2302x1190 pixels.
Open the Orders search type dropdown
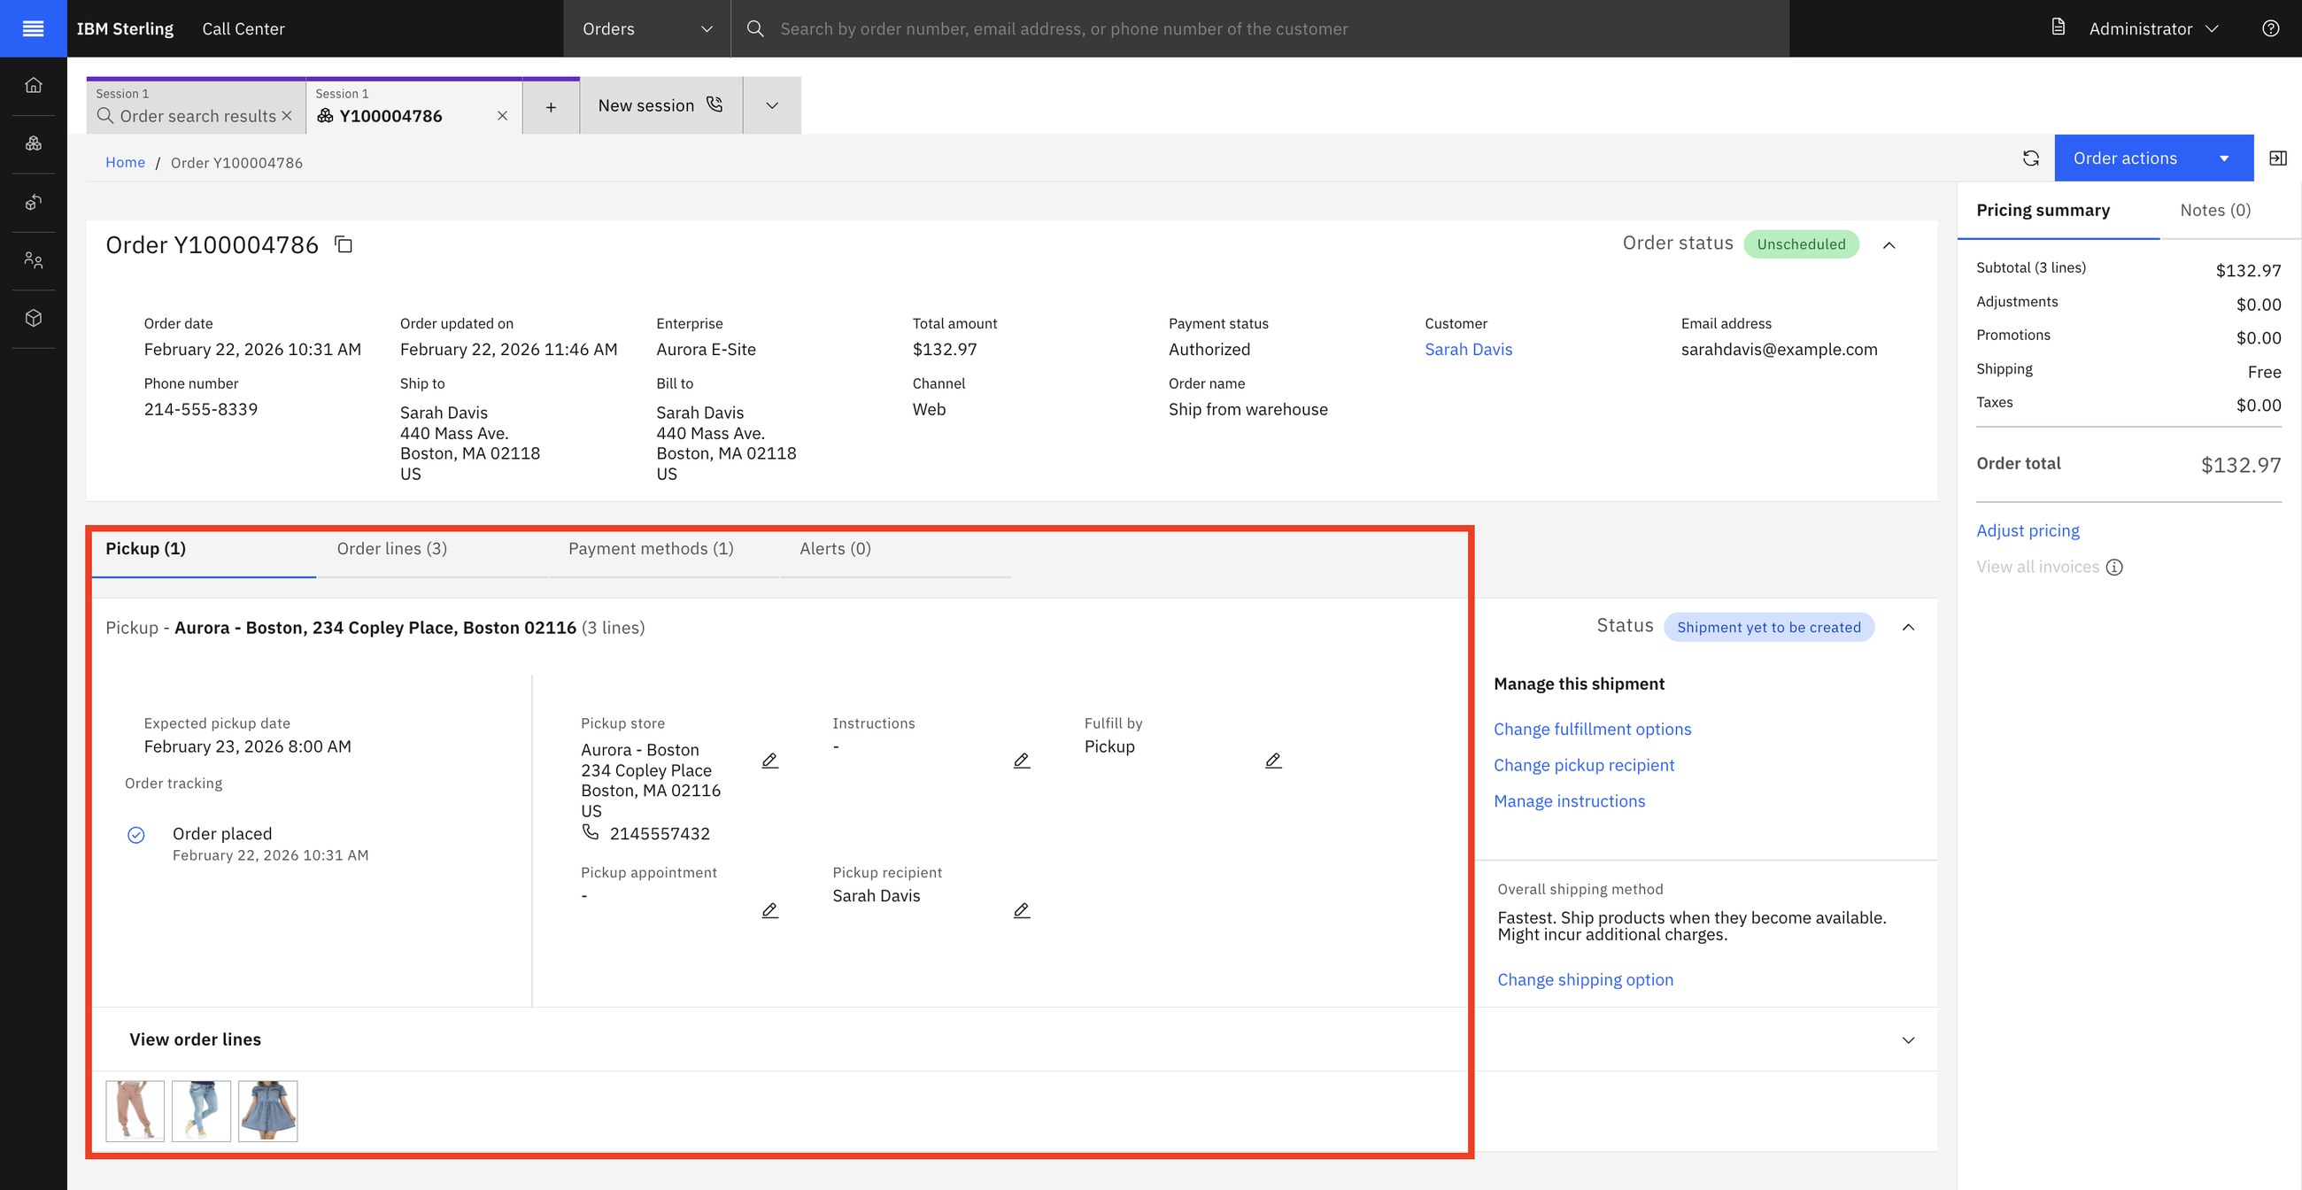tap(647, 28)
